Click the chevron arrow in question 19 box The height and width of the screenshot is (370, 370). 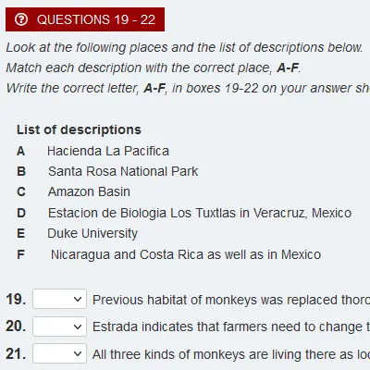78,299
